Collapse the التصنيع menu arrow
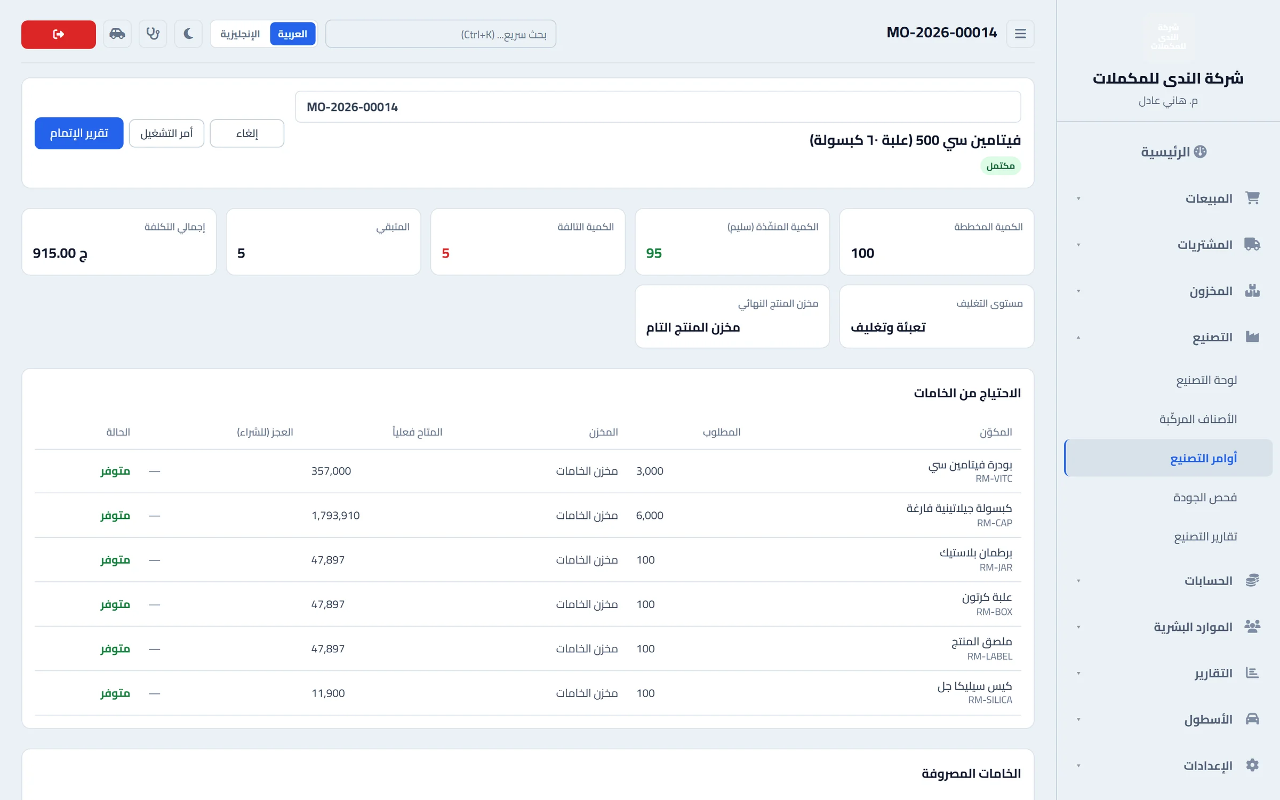Image resolution: width=1280 pixels, height=800 pixels. (x=1078, y=338)
